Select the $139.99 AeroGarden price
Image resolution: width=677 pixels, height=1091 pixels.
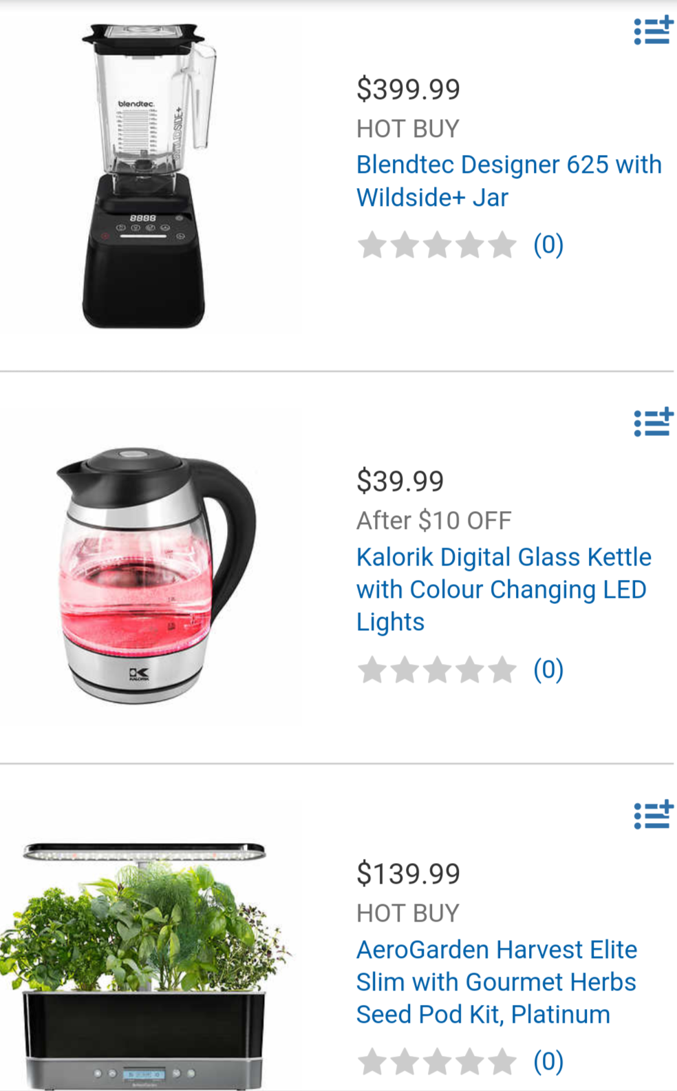coord(408,873)
